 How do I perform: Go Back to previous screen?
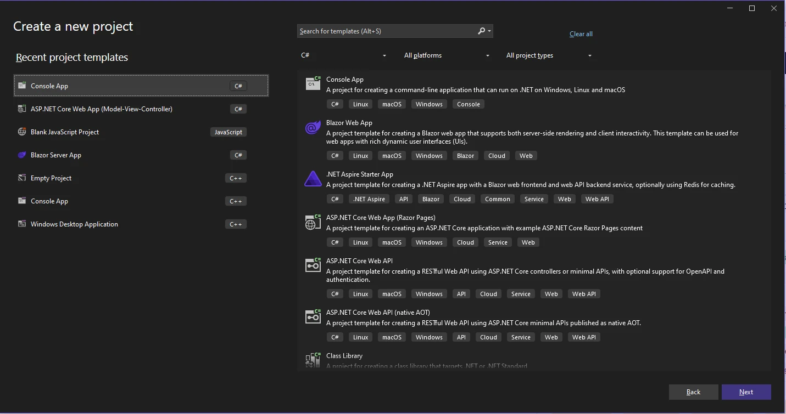pos(693,392)
